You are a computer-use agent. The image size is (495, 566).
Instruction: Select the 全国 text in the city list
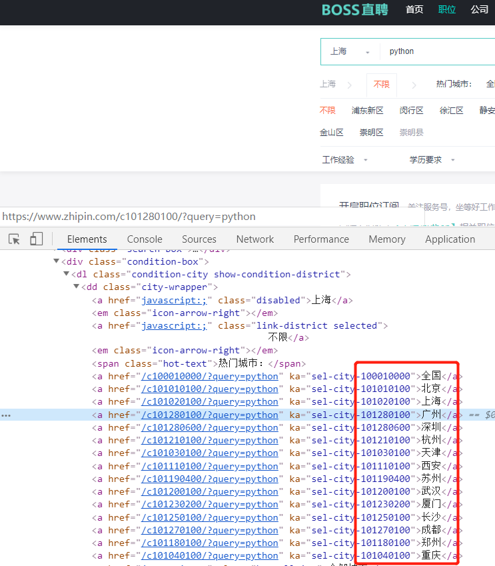pyautogui.click(x=431, y=376)
